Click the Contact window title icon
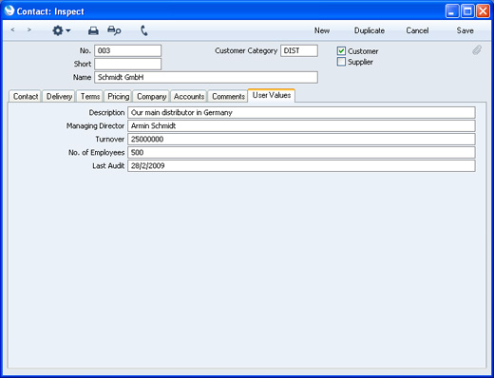 click(x=9, y=10)
